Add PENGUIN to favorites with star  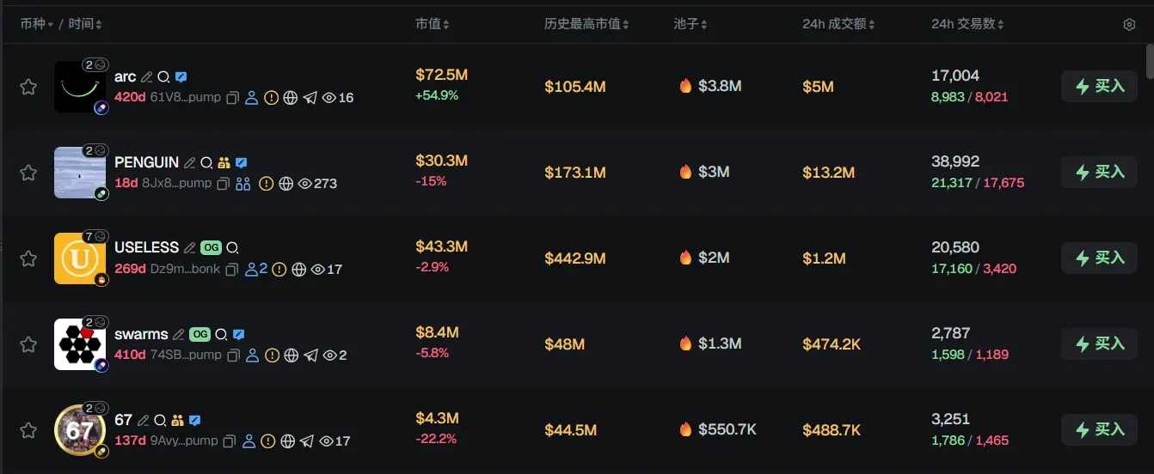coord(28,173)
